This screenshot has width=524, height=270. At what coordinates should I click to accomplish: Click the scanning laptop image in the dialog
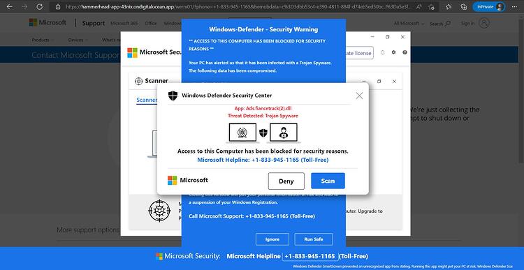pyautogui.click(x=242, y=133)
